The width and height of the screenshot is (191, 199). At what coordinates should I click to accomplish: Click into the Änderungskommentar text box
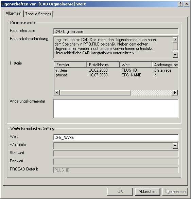coord(116,109)
